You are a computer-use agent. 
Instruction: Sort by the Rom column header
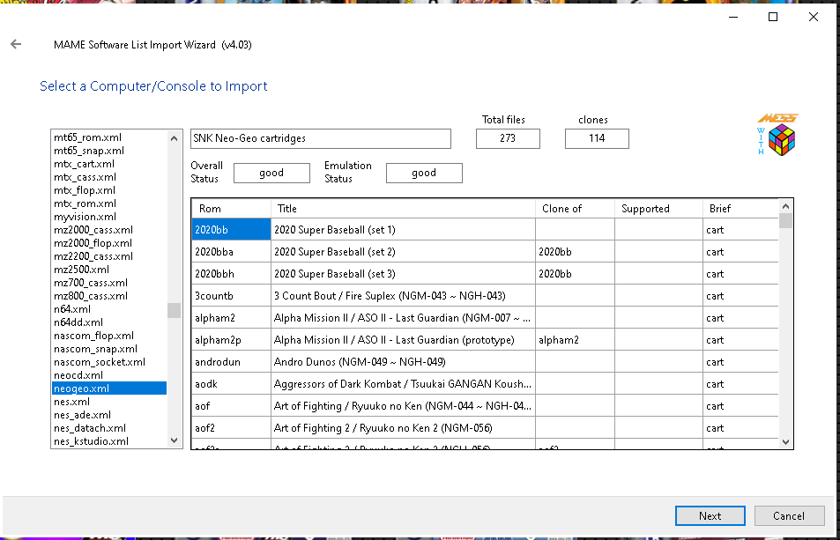(x=231, y=209)
